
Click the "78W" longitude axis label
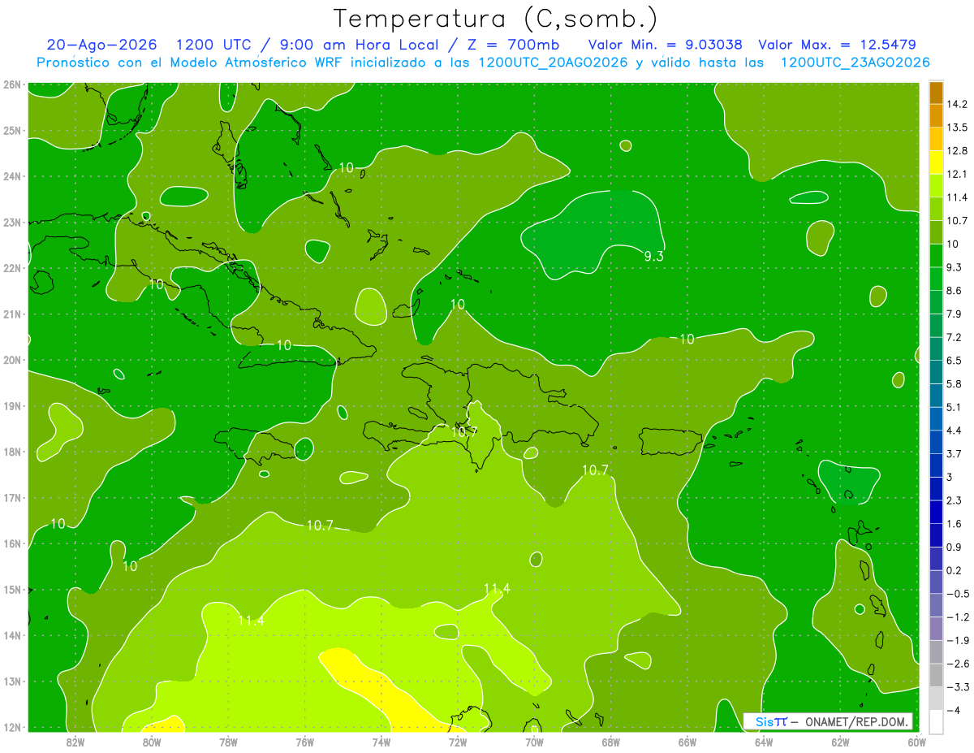[228, 742]
